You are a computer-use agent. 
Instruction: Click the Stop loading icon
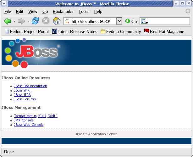tap(46, 21)
